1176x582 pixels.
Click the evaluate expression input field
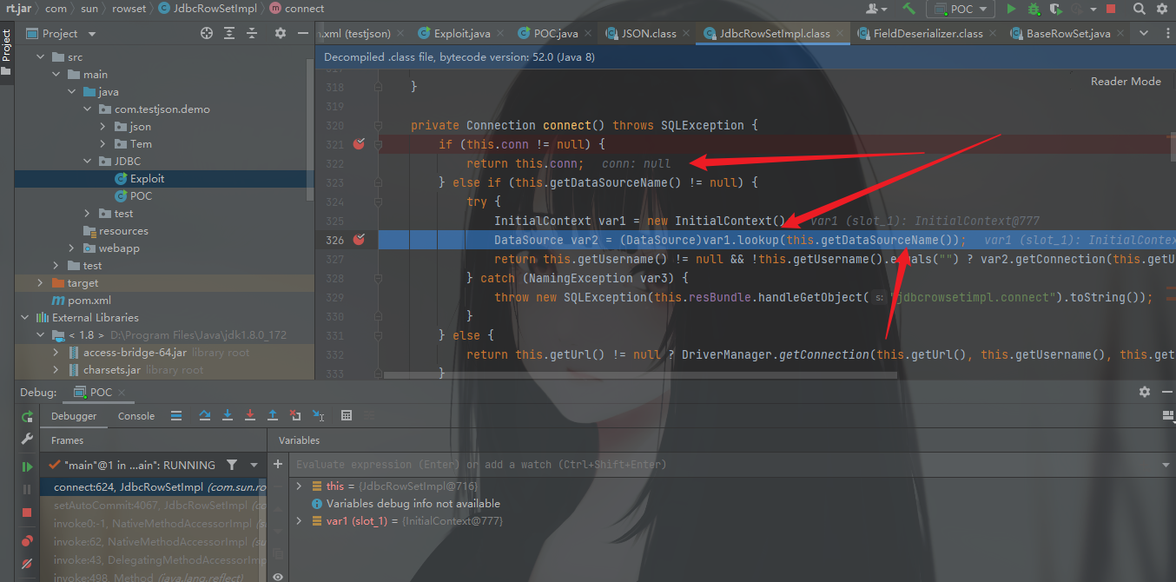[x=721, y=465]
